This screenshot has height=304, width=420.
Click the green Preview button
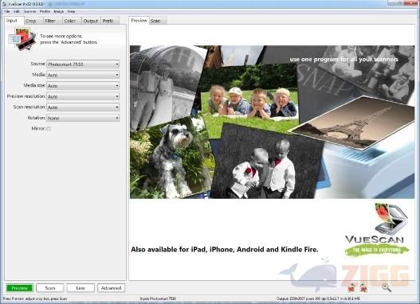coord(20,288)
